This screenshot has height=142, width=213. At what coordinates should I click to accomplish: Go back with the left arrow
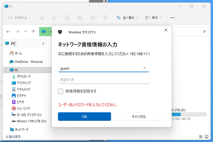pyautogui.click(x=8, y=32)
